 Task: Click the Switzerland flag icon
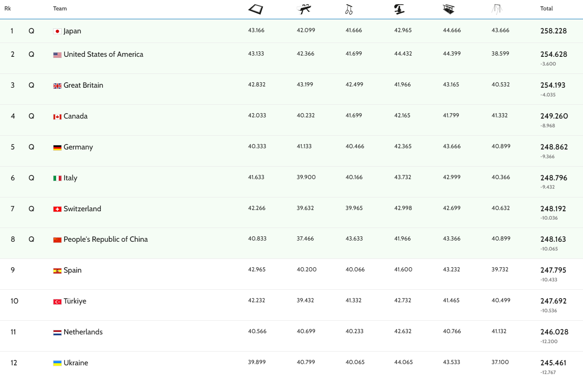(x=57, y=209)
